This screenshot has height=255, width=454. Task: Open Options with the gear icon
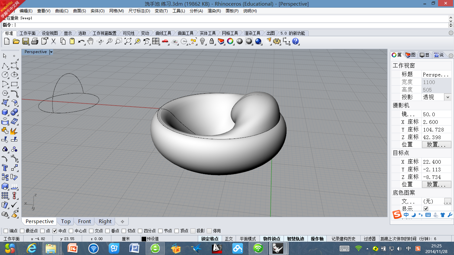click(277, 41)
